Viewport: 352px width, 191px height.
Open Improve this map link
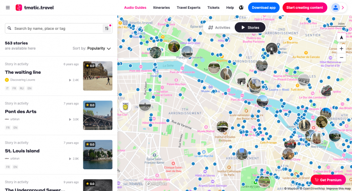point(338,189)
